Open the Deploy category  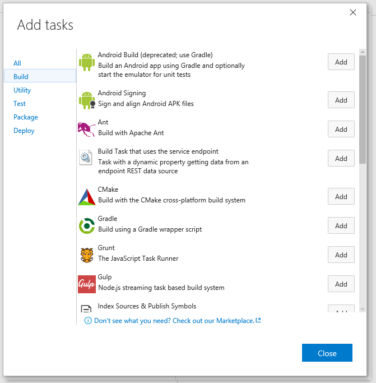pos(24,131)
